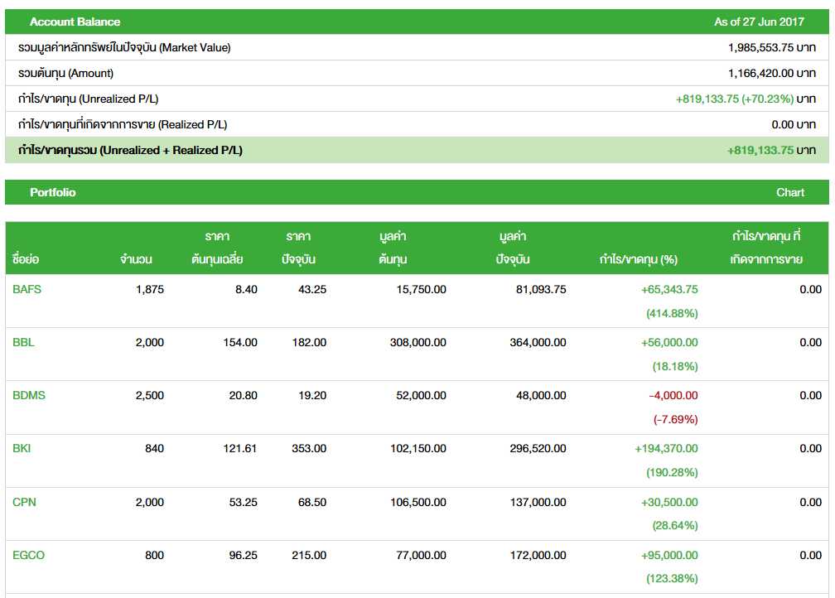
Task: Click BBL cost value 308,000.00
Action: pyautogui.click(x=418, y=342)
